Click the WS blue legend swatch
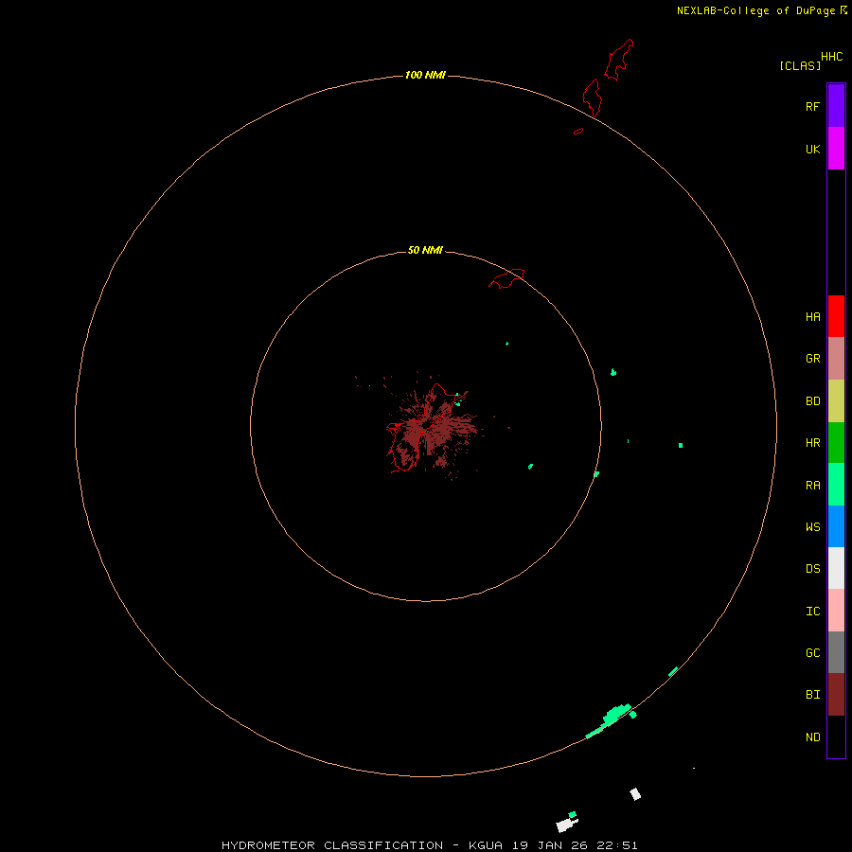This screenshot has height=852, width=852. (836, 526)
